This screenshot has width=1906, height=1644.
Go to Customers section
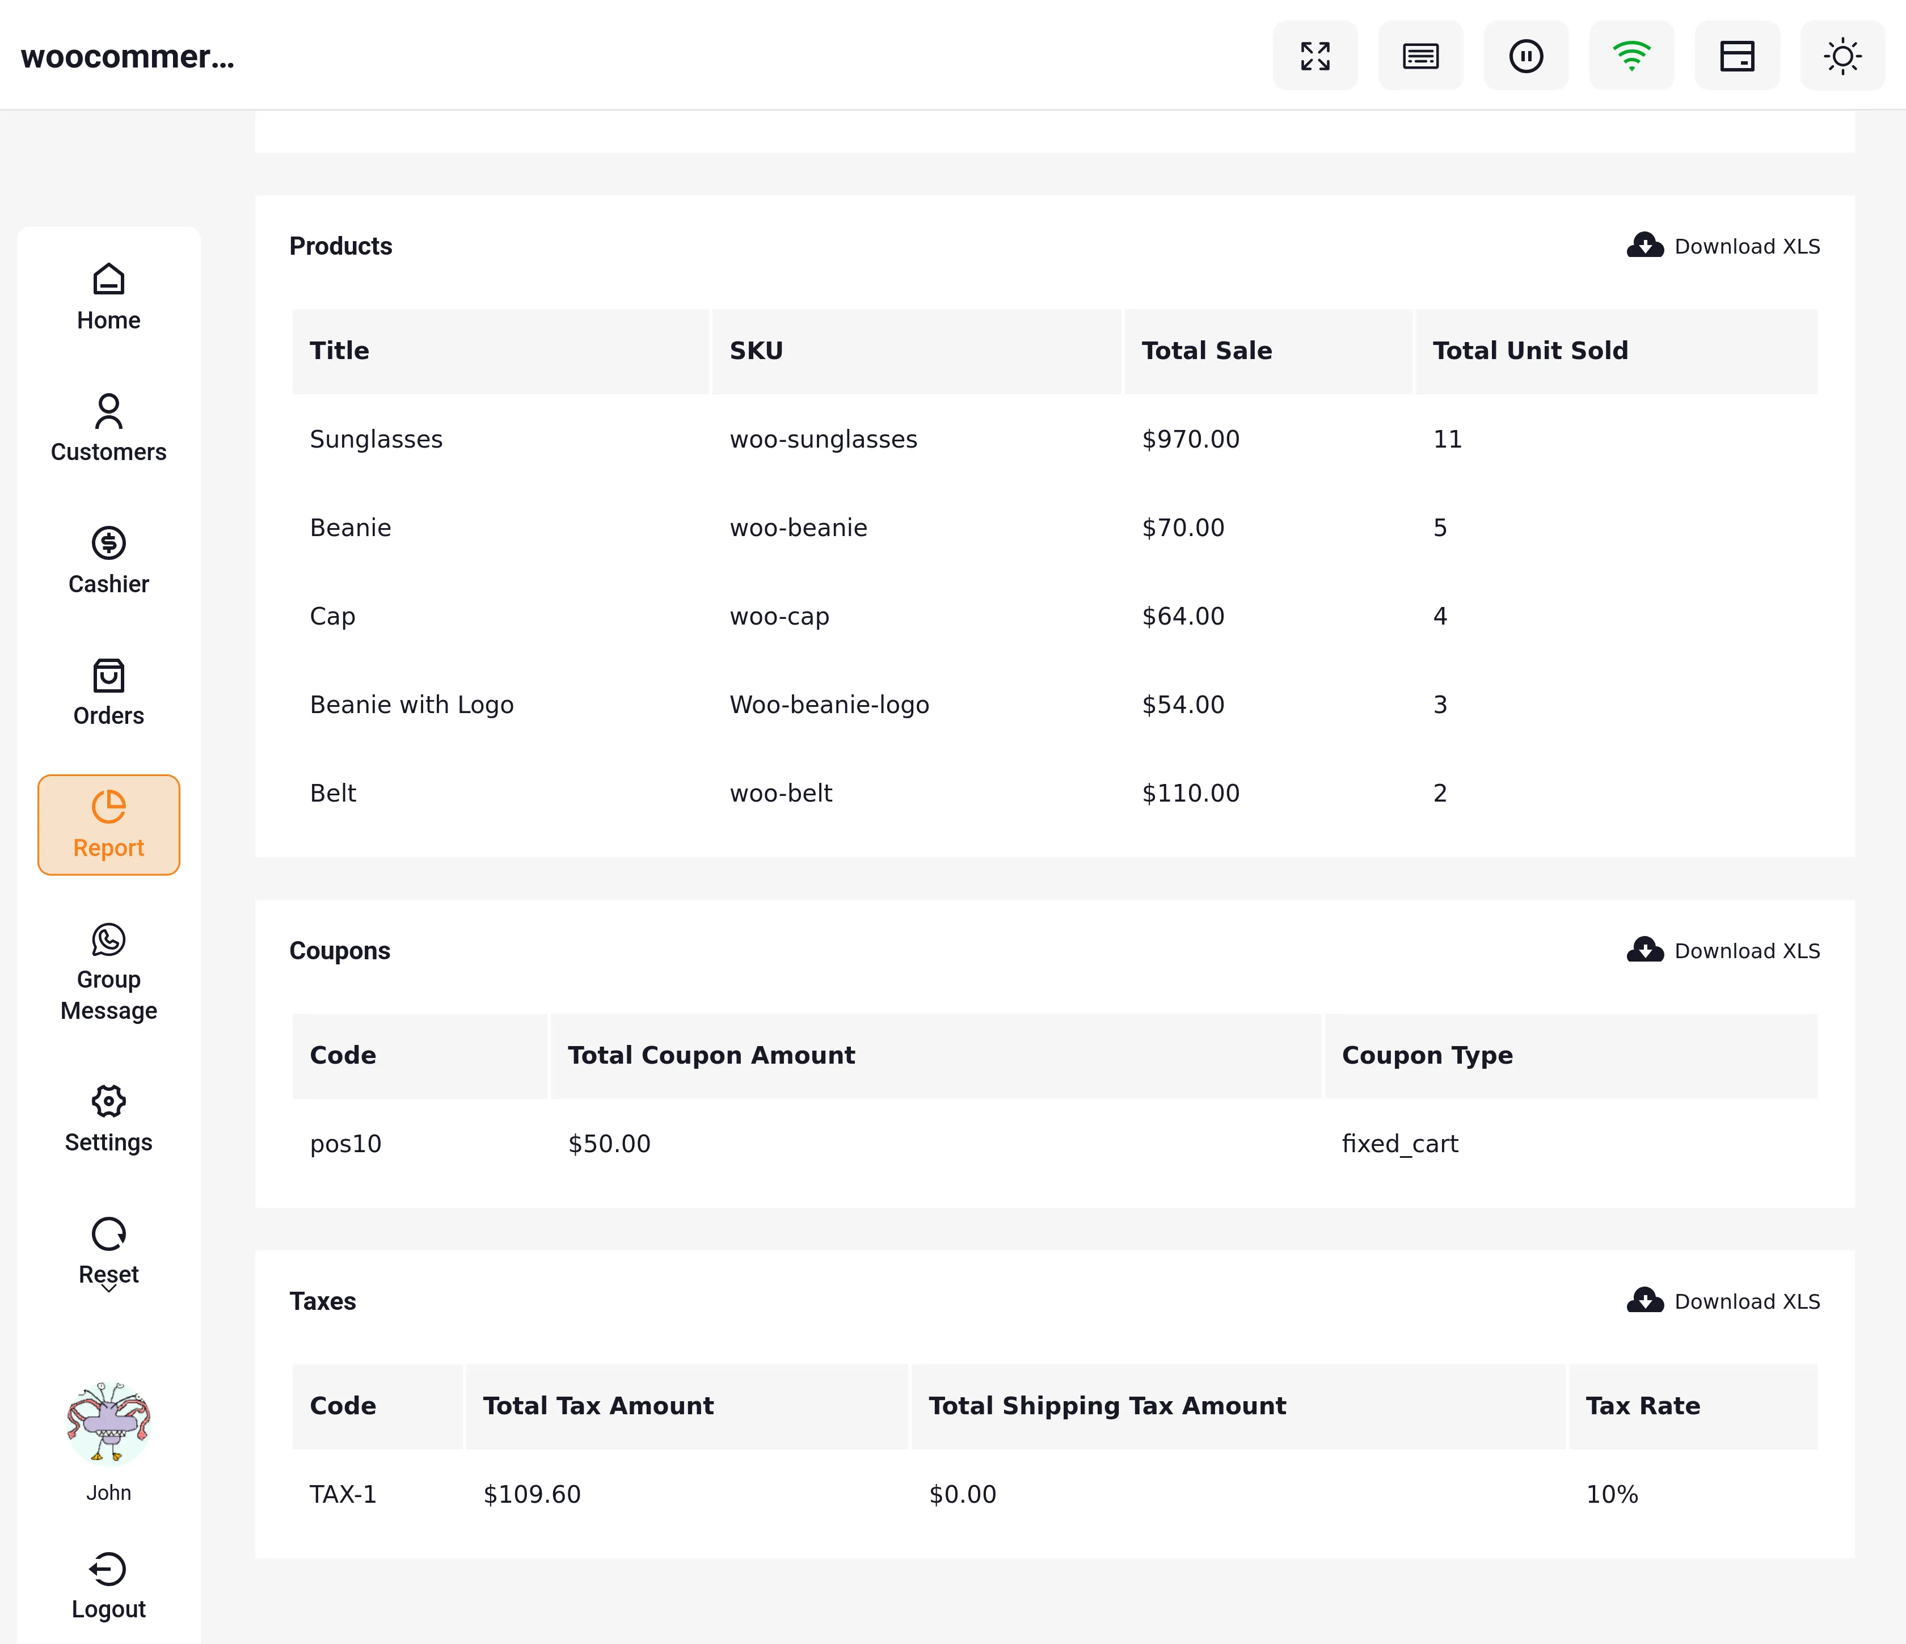tap(108, 429)
